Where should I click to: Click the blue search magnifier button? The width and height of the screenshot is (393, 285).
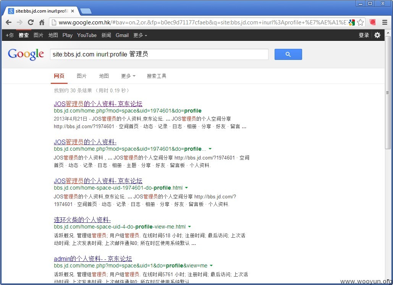tap(288, 54)
